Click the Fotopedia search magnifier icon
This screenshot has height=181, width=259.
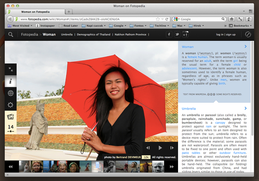tap(11, 35)
